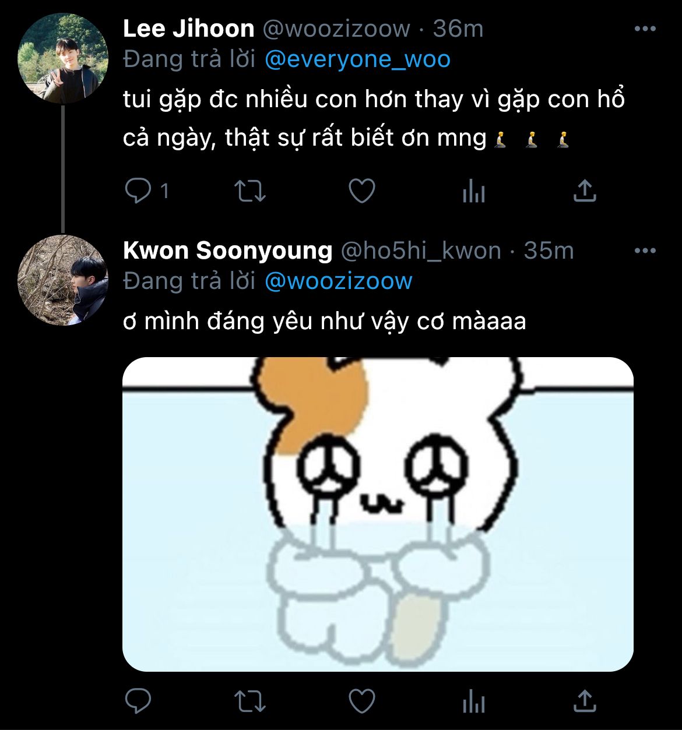Retweet Lee Jihoon's tweet
682x730 pixels.
coord(249,191)
